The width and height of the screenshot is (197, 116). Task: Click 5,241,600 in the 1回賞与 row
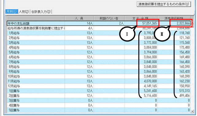pyautogui.click(x=150, y=91)
